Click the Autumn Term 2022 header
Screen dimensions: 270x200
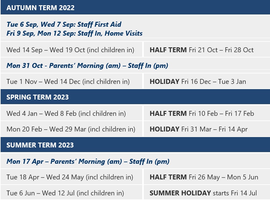pyautogui.click(x=40, y=8)
